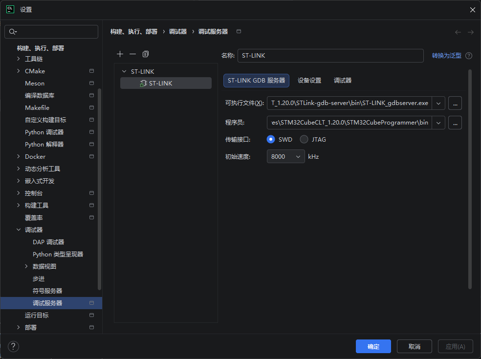Click the copy configuration icon
This screenshot has width=481, height=359.
(x=146, y=54)
